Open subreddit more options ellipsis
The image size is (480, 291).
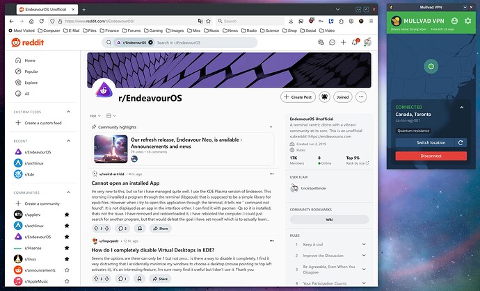pos(361,97)
